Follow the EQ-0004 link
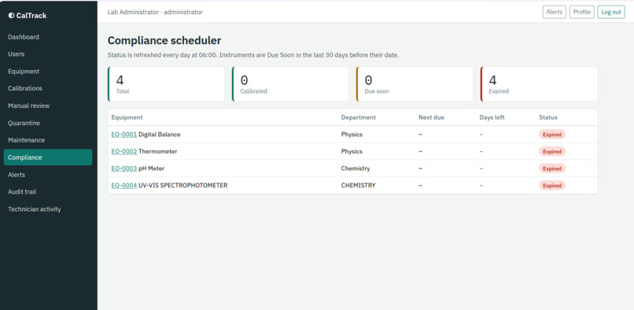The image size is (634, 310). click(124, 186)
